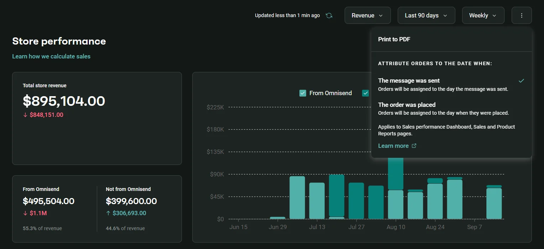The height and width of the screenshot is (249, 544).
Task: Click the Updated less than 1 min ago text
Action: (287, 16)
